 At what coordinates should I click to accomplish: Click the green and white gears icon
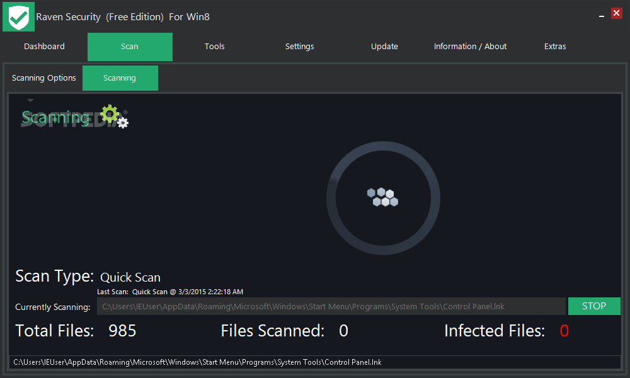pyautogui.click(x=115, y=117)
